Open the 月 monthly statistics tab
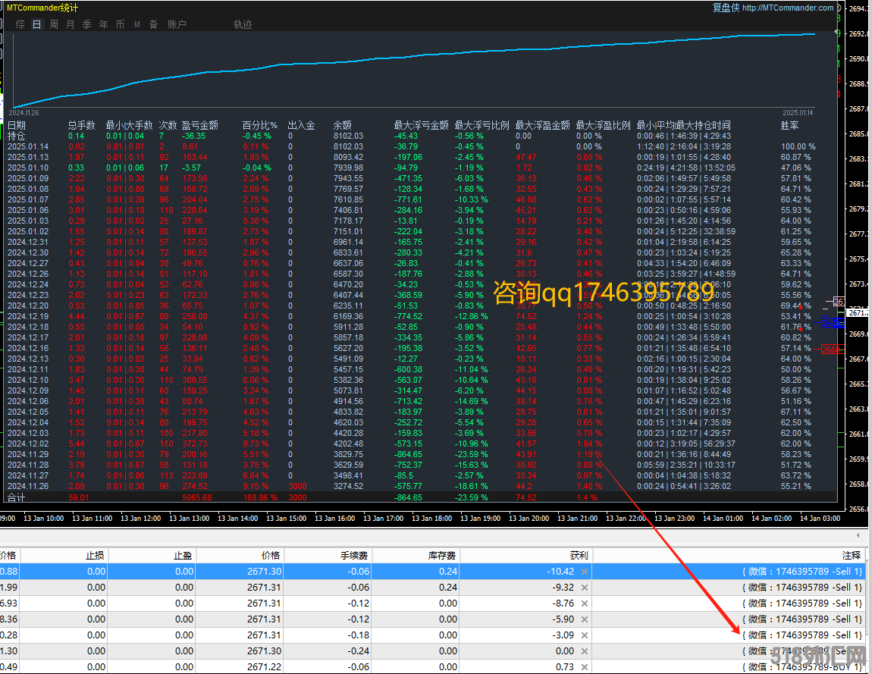Viewport: 872px width, 674px height. pos(71,24)
